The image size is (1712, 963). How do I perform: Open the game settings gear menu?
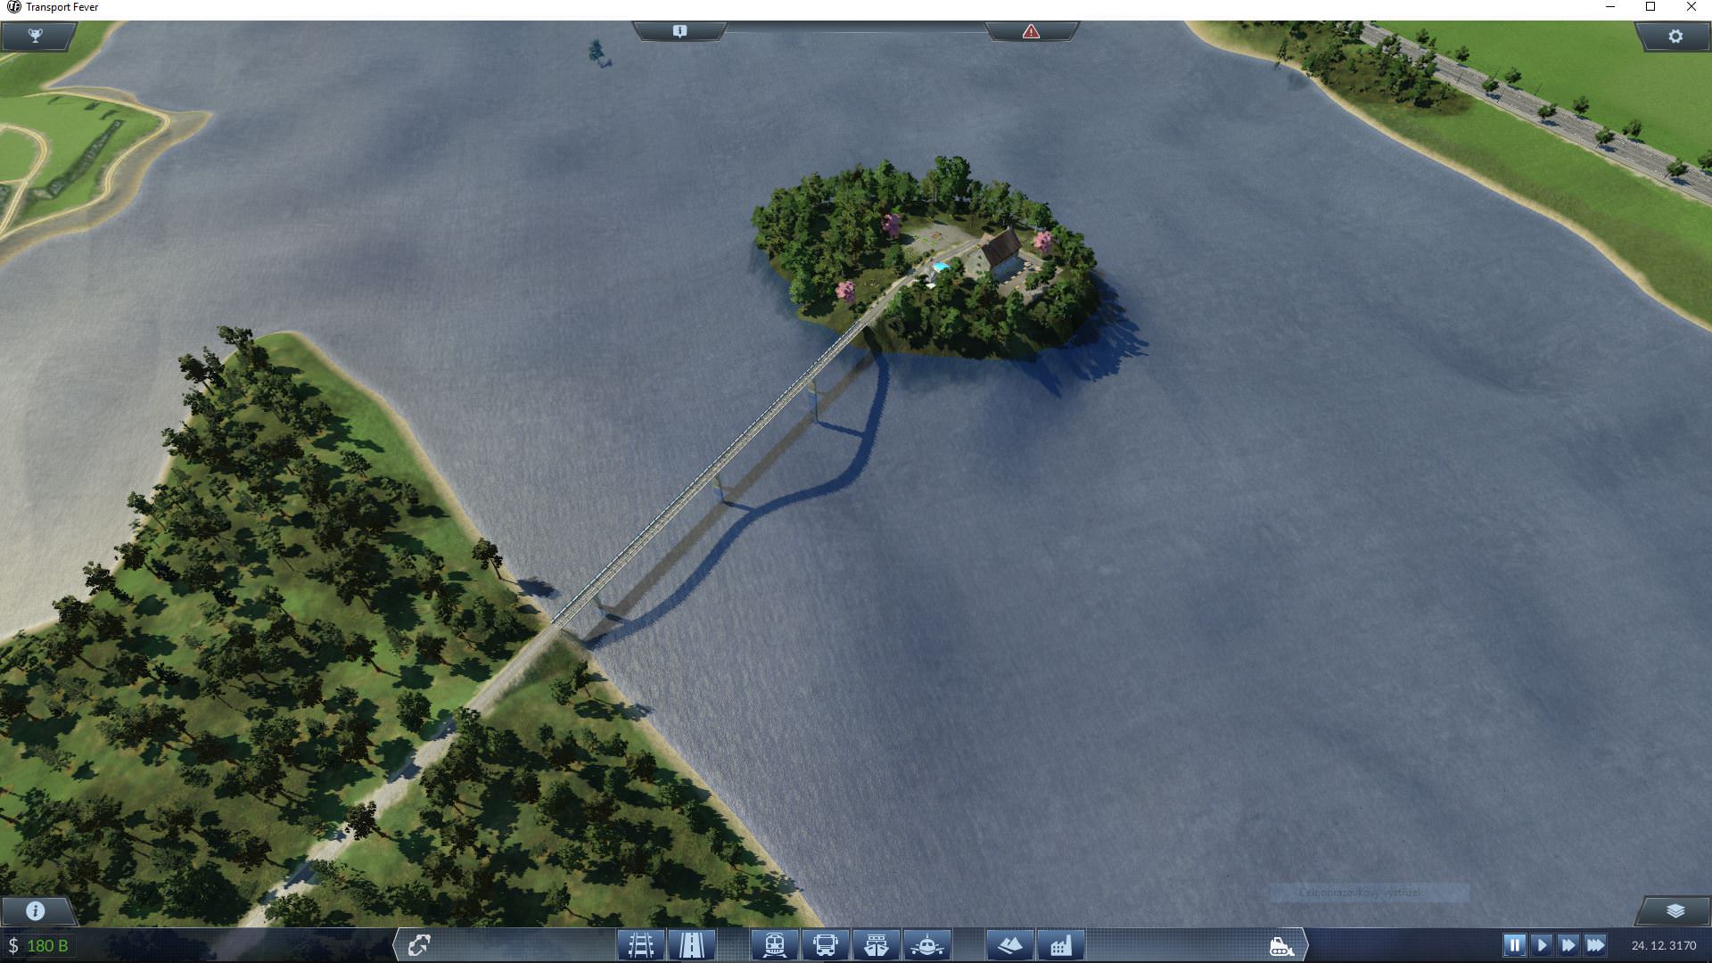[1675, 37]
